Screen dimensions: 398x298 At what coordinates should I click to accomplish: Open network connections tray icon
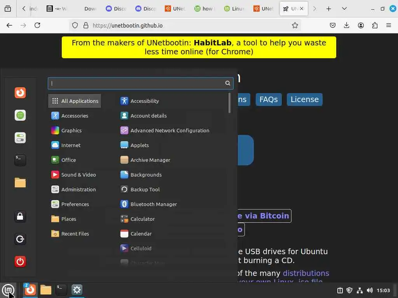point(360,290)
